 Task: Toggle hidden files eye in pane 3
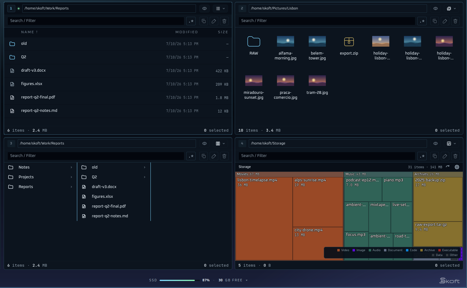[x=205, y=144]
